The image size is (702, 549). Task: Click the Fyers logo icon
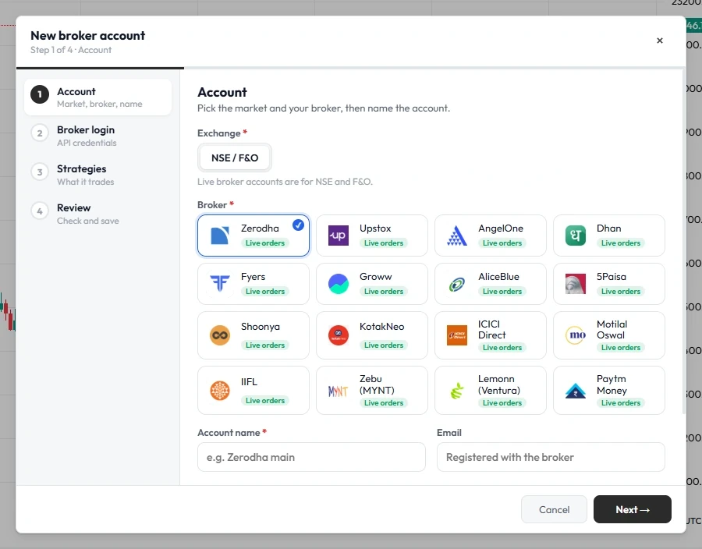pos(220,284)
